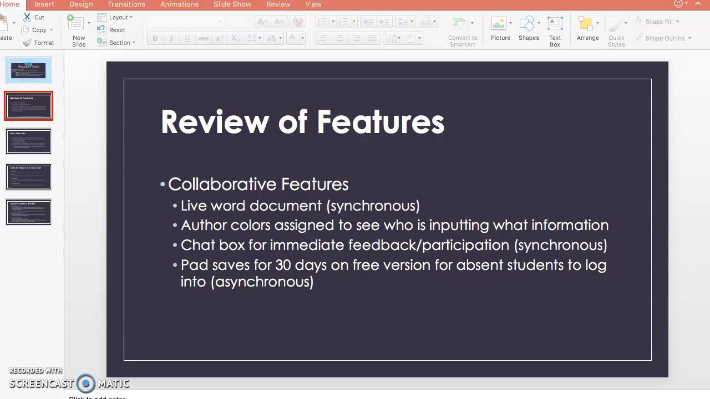This screenshot has height=399, width=710.
Task: Decrease the font size
Action: (278, 22)
